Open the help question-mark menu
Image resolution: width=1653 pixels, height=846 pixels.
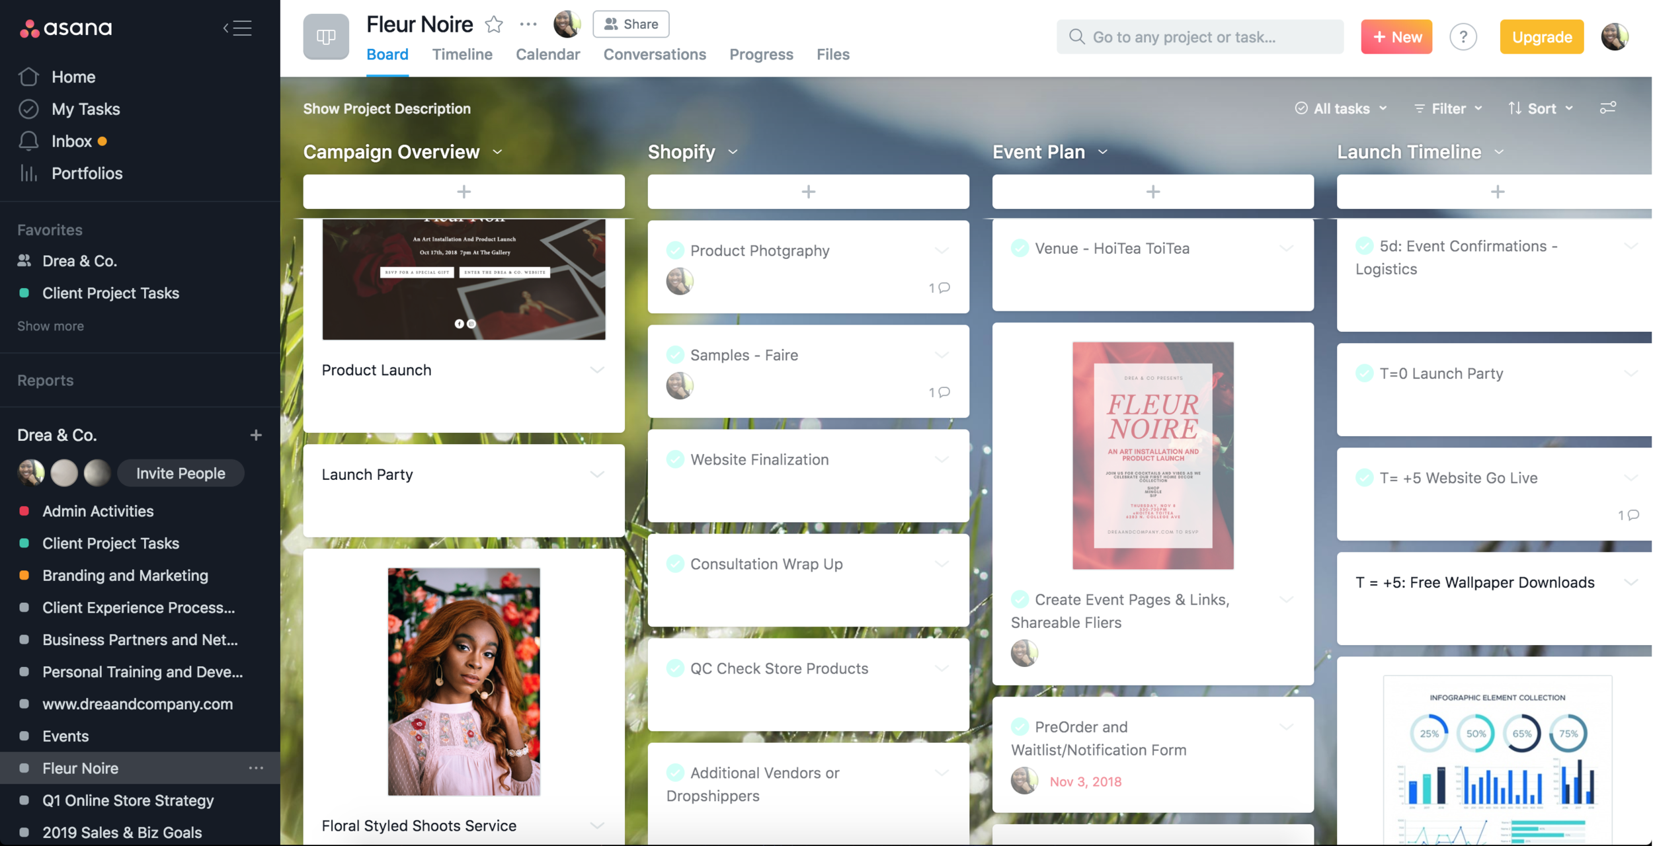point(1464,36)
